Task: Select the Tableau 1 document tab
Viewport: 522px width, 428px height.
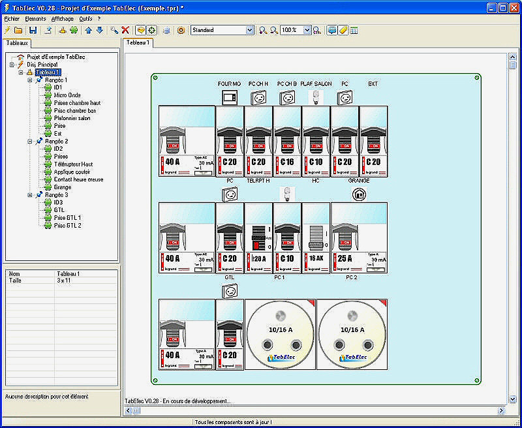Action: (x=138, y=42)
